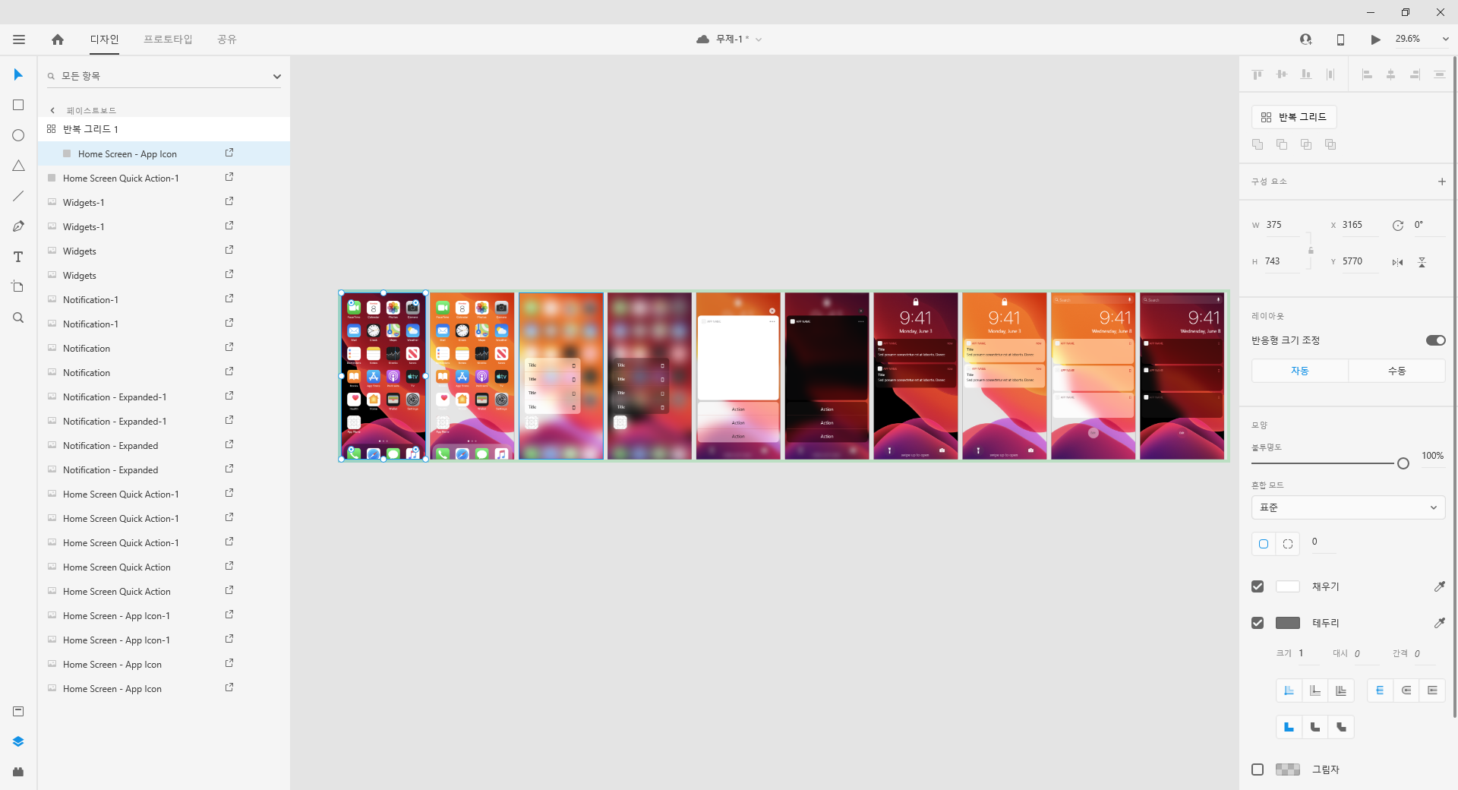This screenshot has width=1458, height=790.
Task: Activate the Pen tool
Action: click(18, 226)
